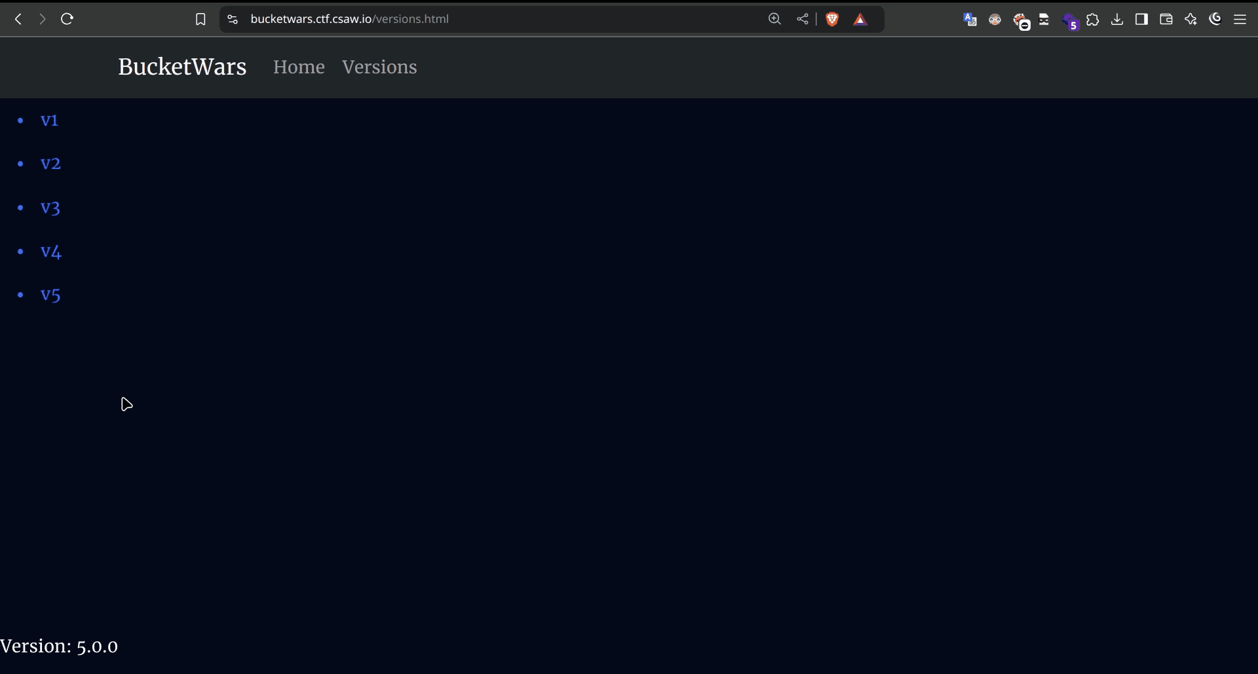Screen dimensions: 1258x674
Task: Open Brave Rewards triangle icon
Action: (860, 19)
